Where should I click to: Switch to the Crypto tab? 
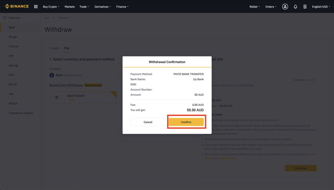[x=54, y=48]
